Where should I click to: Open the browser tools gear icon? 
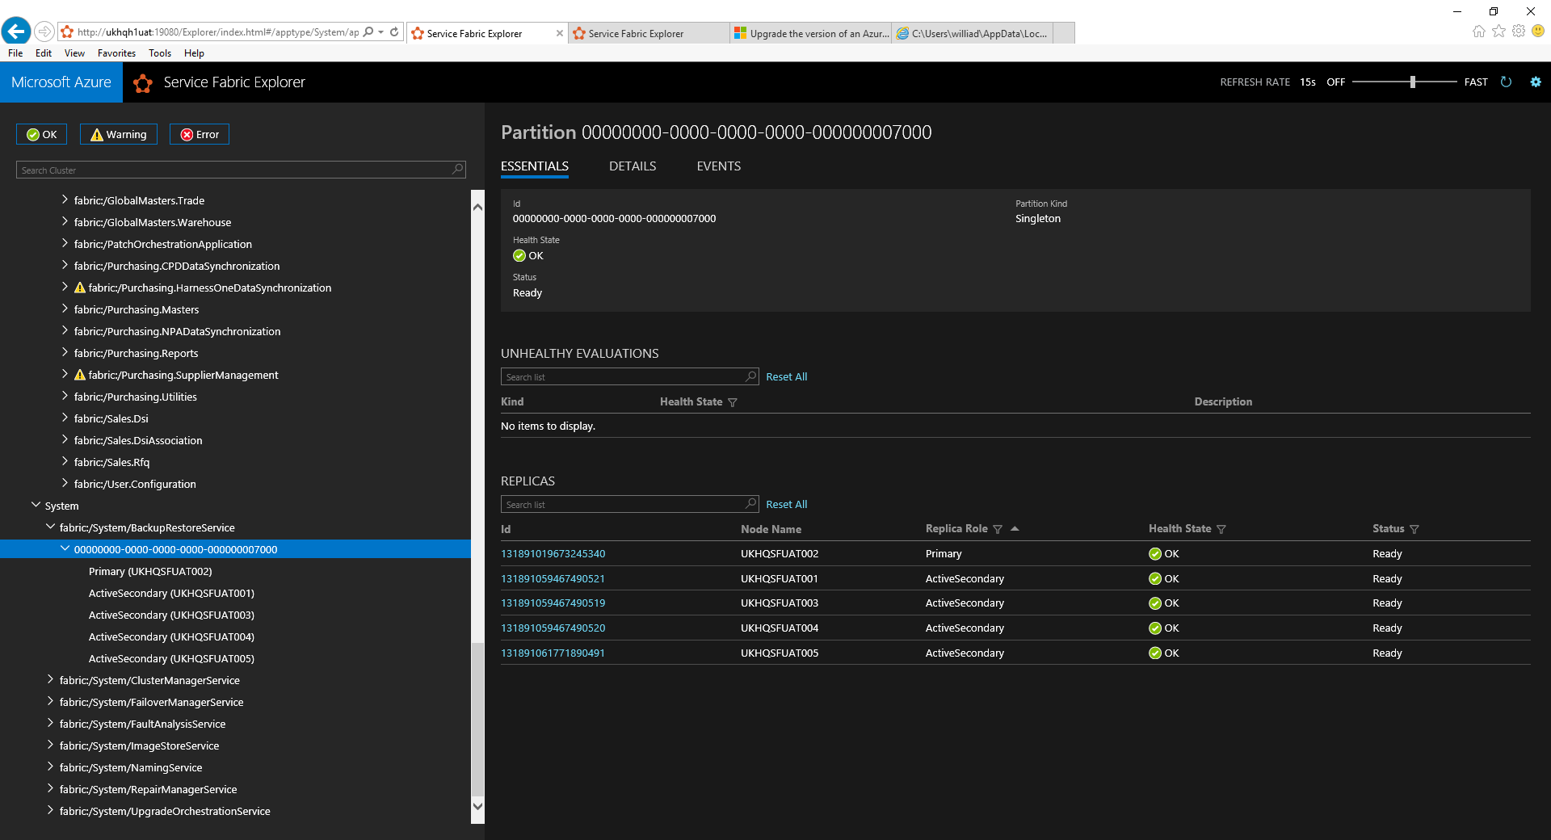[1519, 31]
